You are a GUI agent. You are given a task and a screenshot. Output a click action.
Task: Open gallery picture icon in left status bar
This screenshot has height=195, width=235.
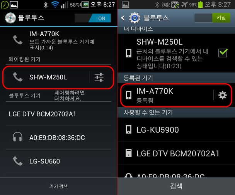[14, 5]
